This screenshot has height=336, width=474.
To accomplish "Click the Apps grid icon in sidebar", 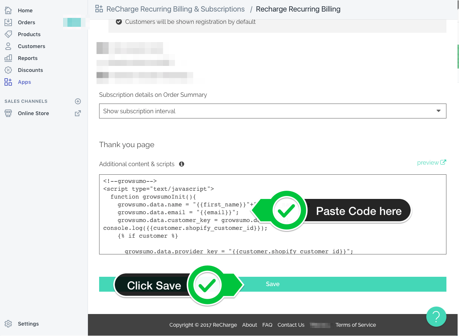I will point(8,82).
